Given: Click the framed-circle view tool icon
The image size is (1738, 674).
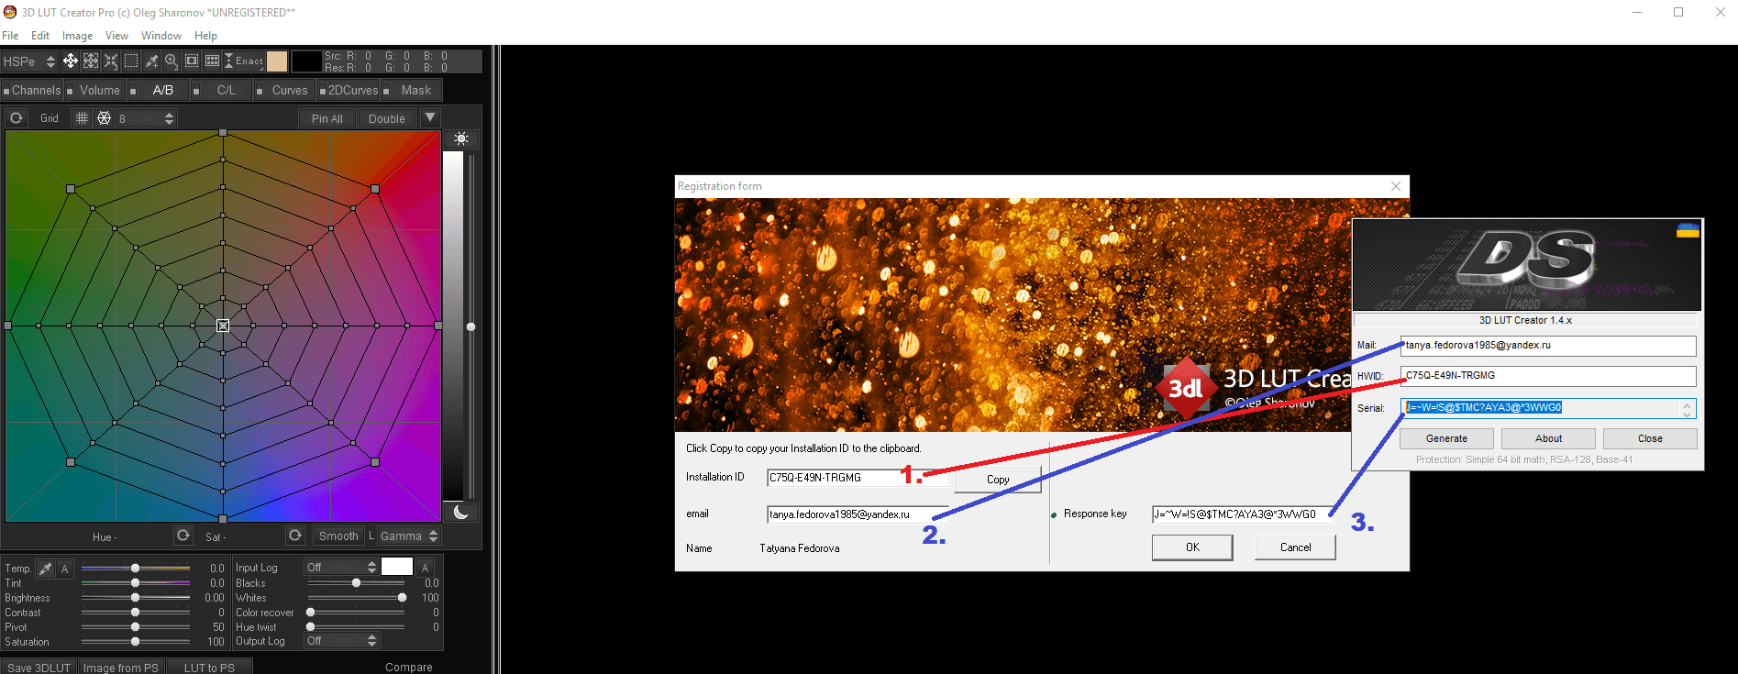Looking at the screenshot, I should click(x=192, y=61).
